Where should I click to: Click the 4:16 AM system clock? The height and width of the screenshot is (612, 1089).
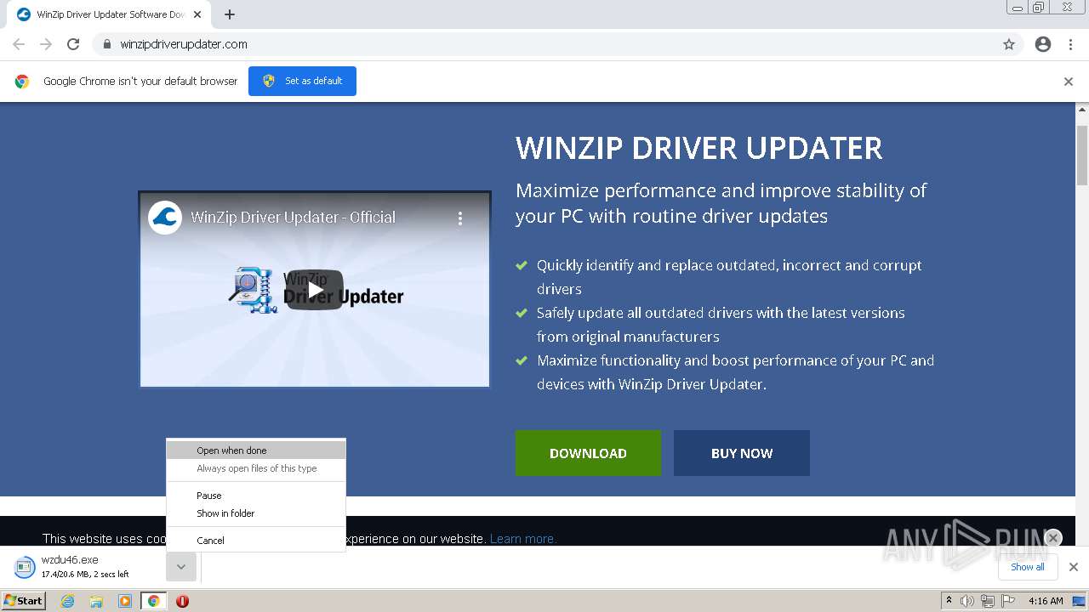(1046, 601)
